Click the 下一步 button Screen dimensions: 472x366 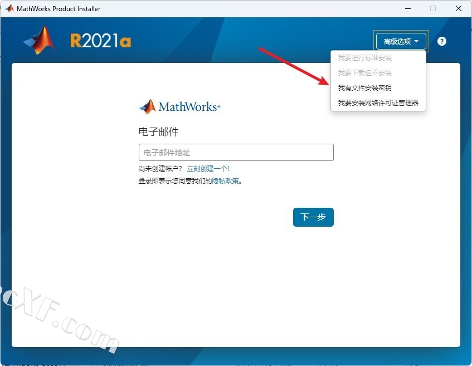pyautogui.click(x=313, y=217)
